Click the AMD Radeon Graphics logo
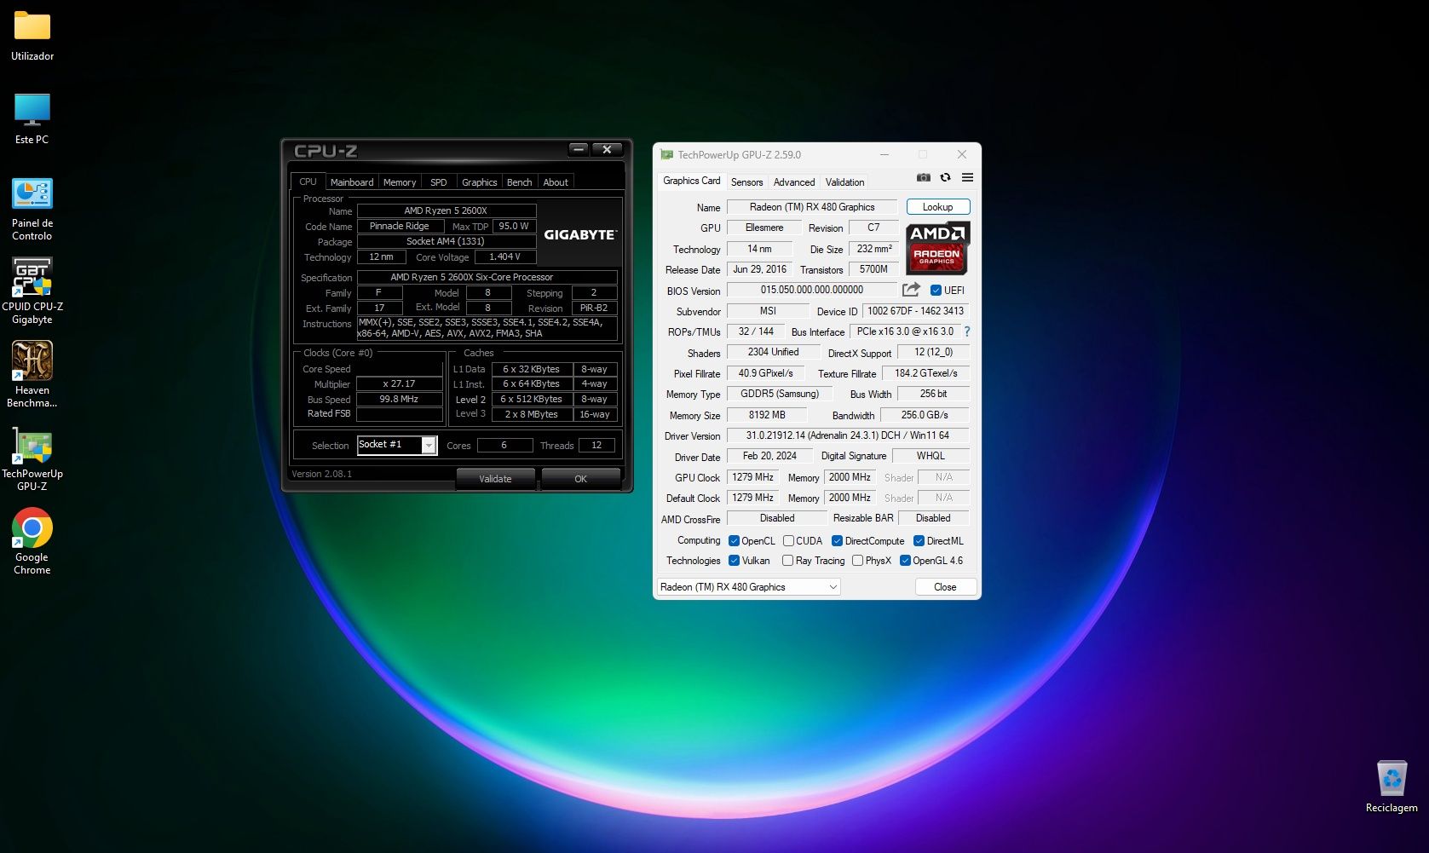 (937, 247)
